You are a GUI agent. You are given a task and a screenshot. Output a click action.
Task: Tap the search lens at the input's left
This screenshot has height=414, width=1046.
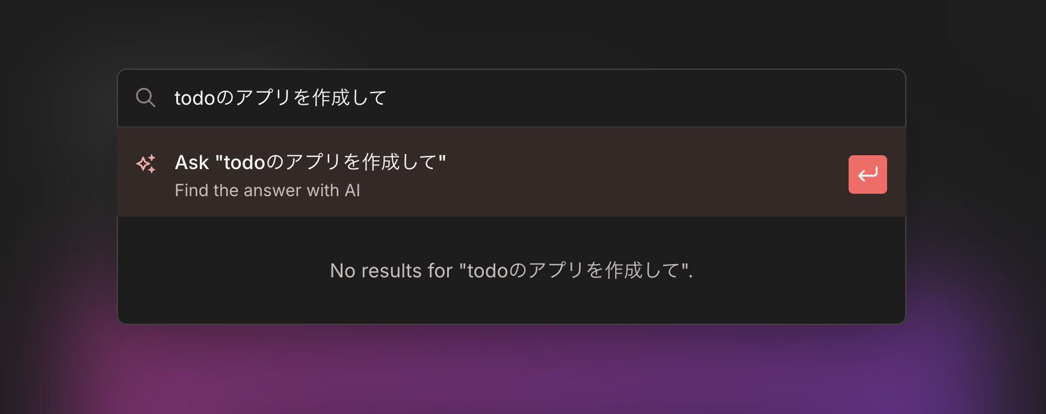(x=145, y=97)
